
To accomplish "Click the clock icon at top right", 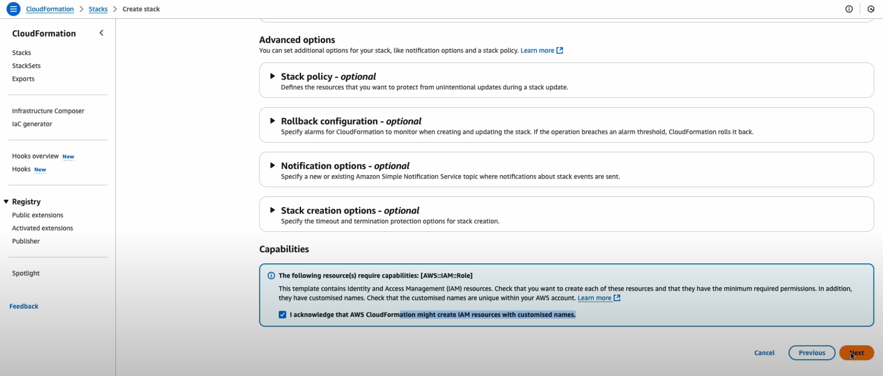I will (871, 9).
